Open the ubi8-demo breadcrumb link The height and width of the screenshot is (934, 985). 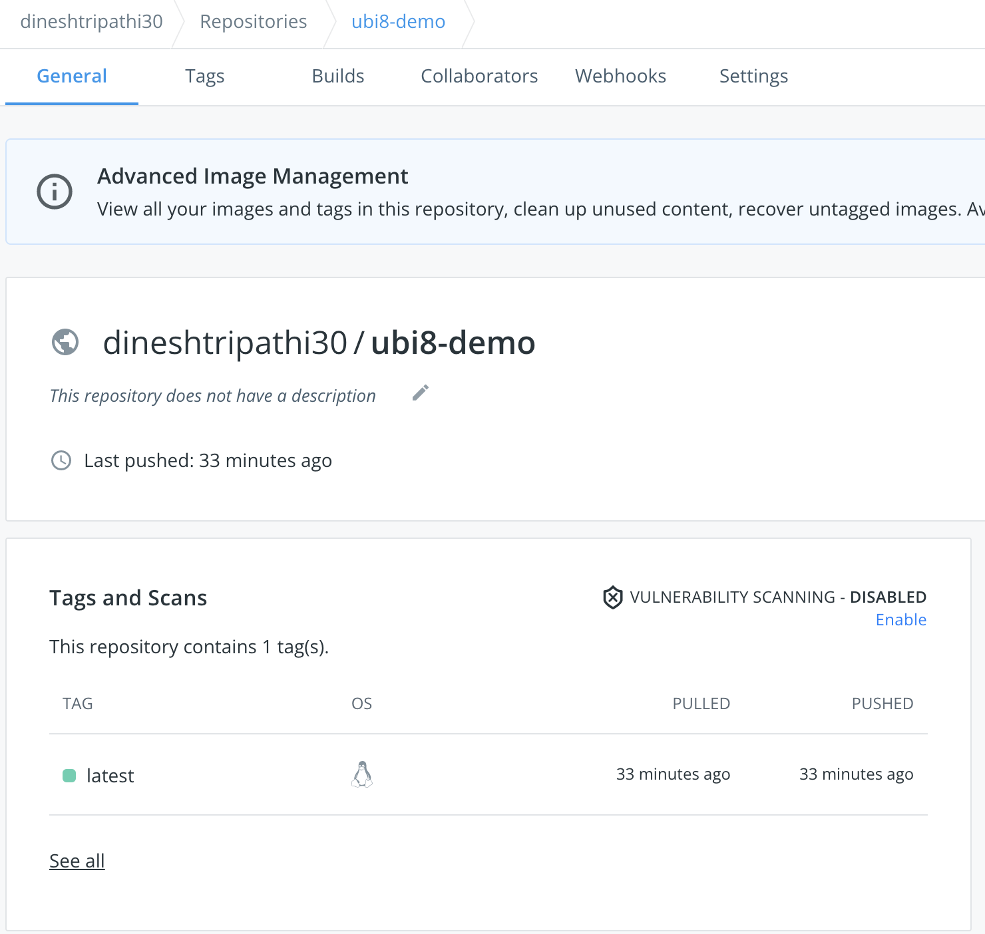[x=397, y=21]
